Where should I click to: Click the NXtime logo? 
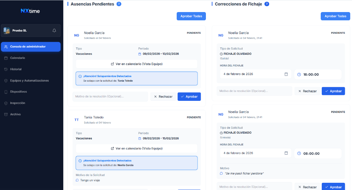click(x=30, y=11)
